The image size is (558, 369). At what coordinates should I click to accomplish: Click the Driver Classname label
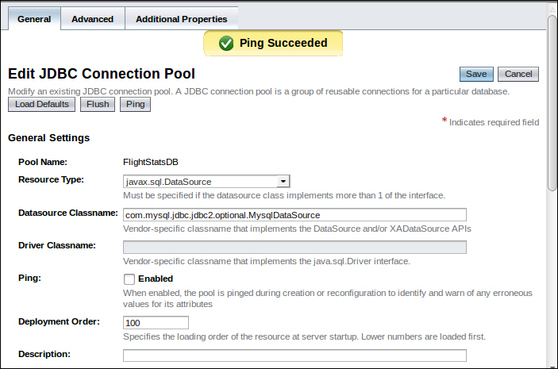tap(57, 245)
